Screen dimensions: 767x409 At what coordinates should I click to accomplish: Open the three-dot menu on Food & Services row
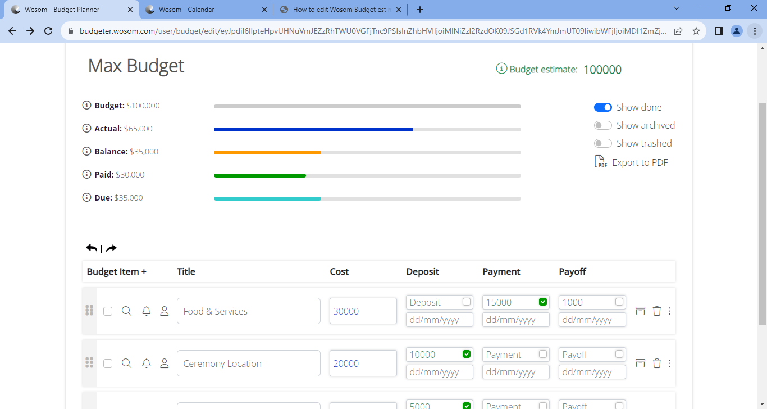click(669, 311)
